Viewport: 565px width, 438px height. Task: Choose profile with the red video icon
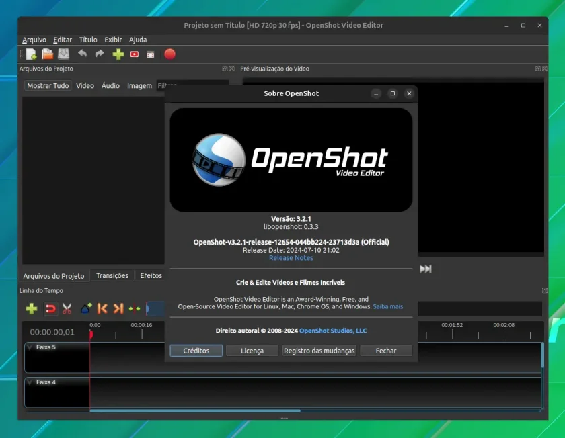tap(135, 54)
